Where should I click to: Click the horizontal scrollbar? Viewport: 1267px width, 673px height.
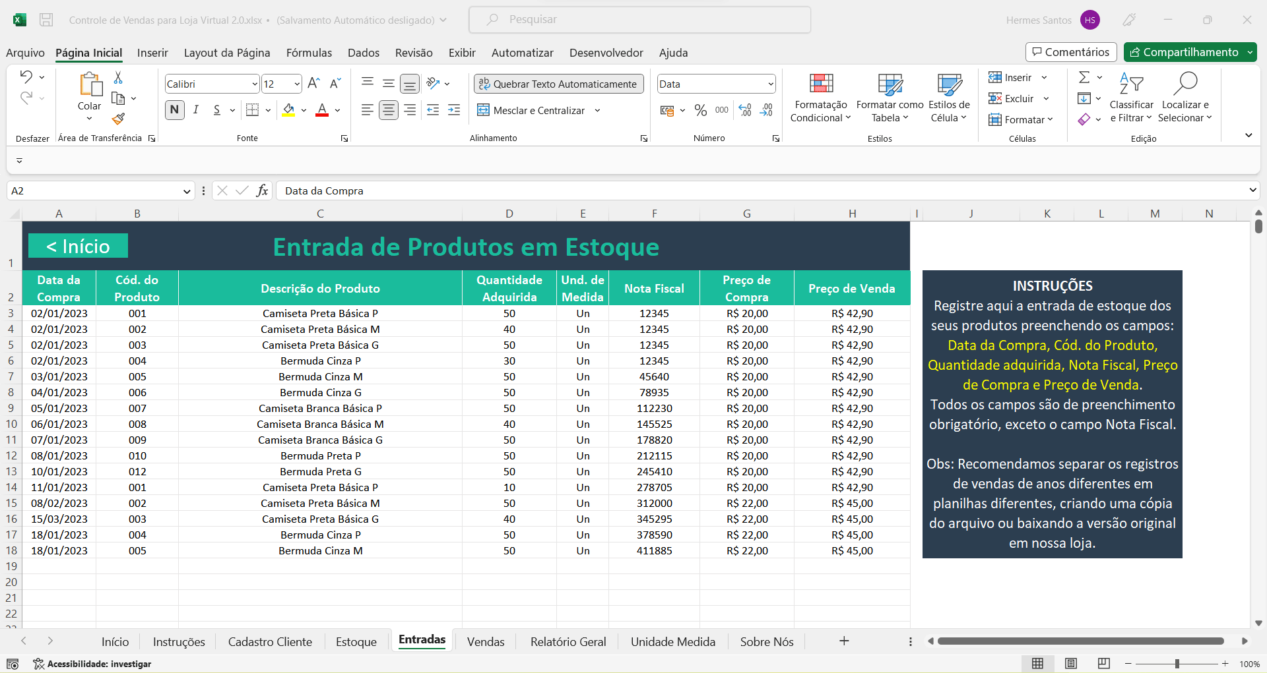tap(1080, 641)
